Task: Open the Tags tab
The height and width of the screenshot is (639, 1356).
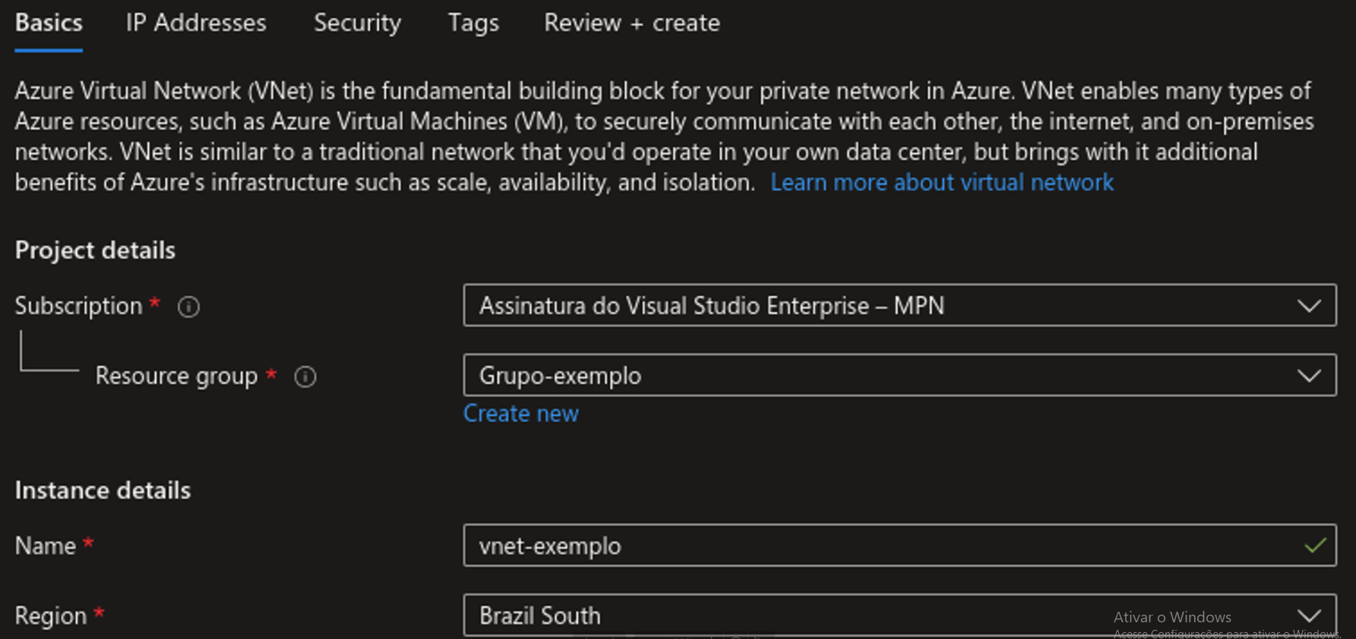Action: [473, 24]
